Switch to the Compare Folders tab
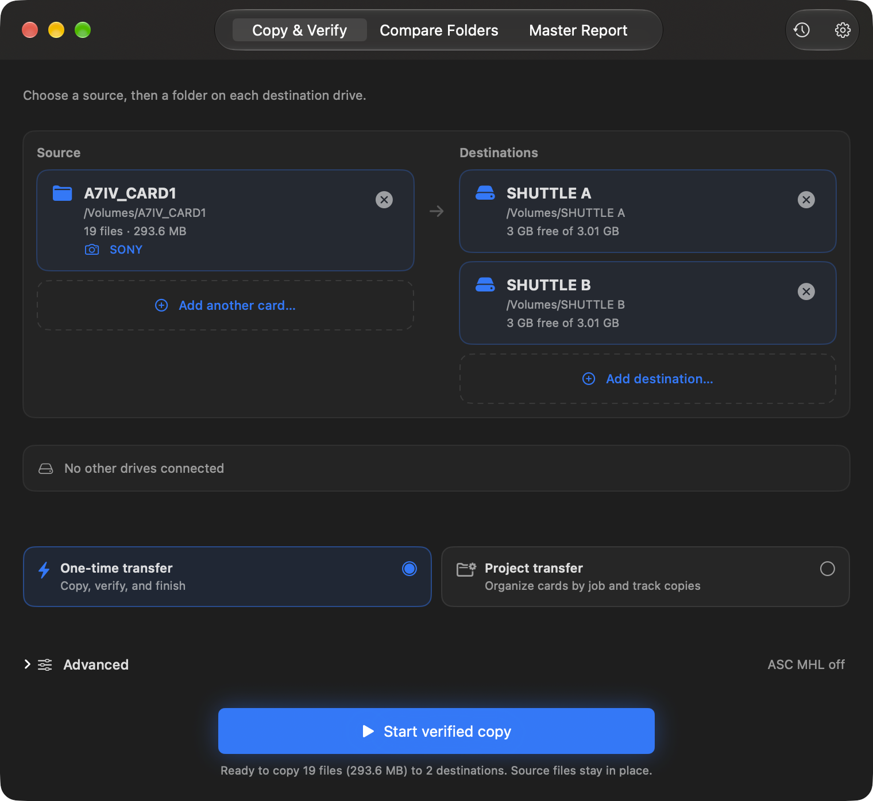This screenshot has width=873, height=801. pyautogui.click(x=439, y=30)
